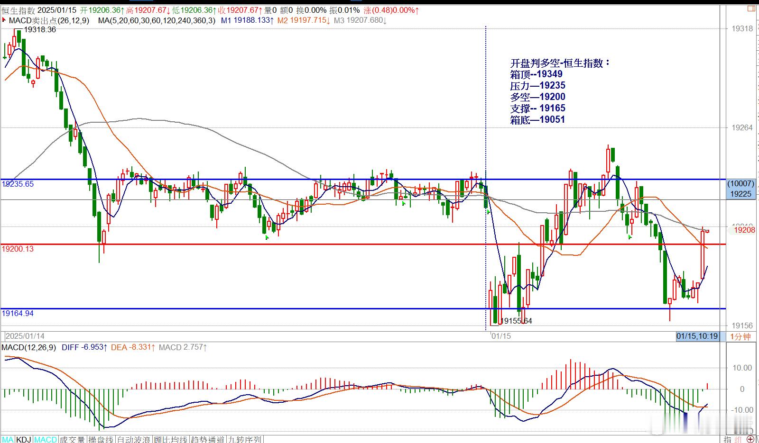This screenshot has width=759, height=443.
Task: Click the 压力—19235 annotation line
Action: tap(538, 86)
